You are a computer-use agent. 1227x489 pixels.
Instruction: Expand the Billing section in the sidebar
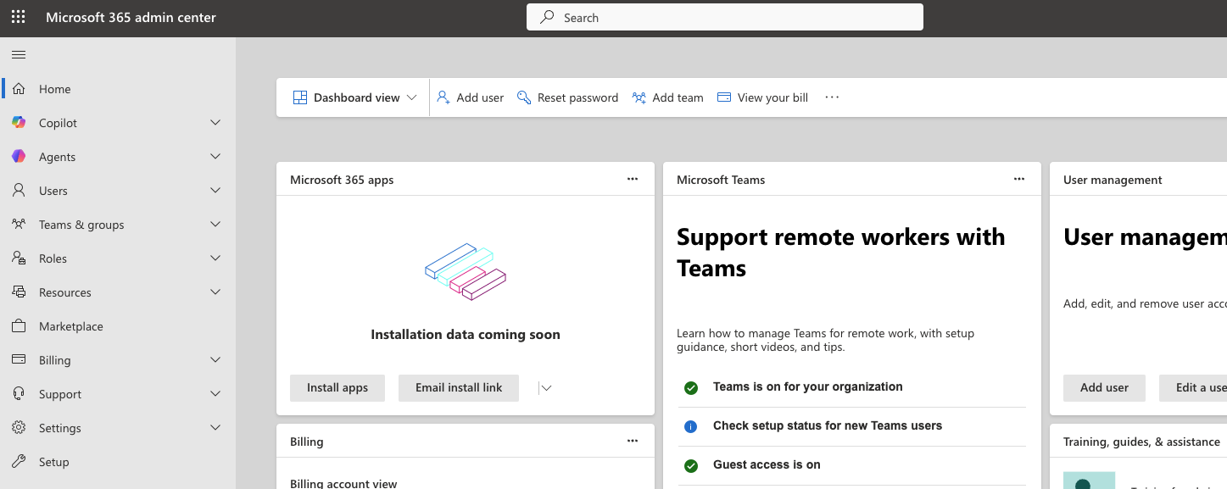coord(215,359)
